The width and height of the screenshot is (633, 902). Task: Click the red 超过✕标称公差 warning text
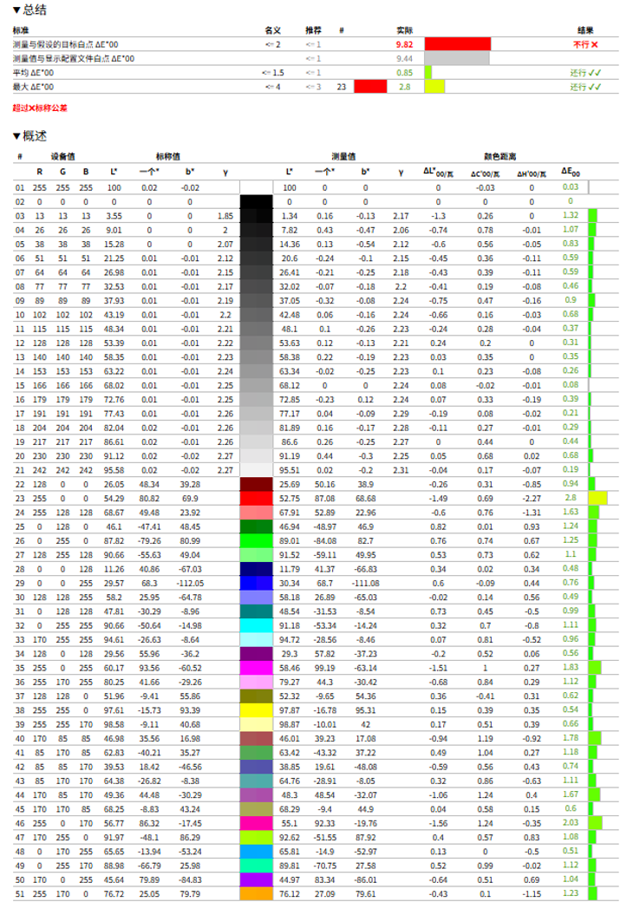click(40, 108)
